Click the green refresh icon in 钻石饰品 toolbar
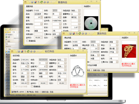This screenshot has width=139, height=104. click(28, 51)
